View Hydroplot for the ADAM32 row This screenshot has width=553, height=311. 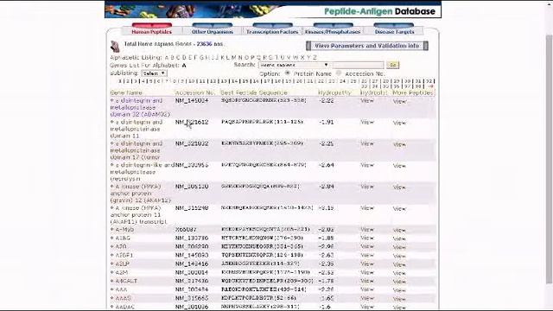point(367,101)
